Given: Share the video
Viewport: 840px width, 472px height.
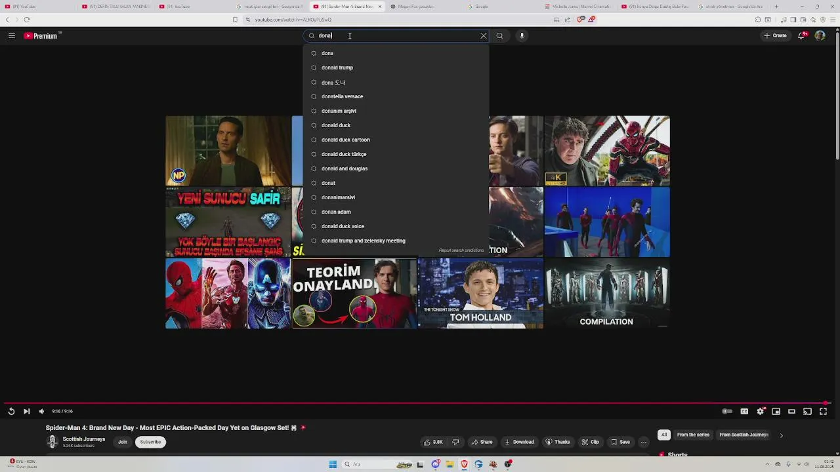Looking at the screenshot, I should click(x=482, y=442).
